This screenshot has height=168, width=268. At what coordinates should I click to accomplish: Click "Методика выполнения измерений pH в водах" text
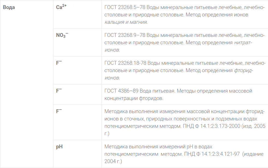tap(158, 147)
